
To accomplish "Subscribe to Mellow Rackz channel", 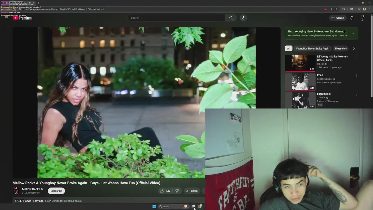I will click(56, 191).
